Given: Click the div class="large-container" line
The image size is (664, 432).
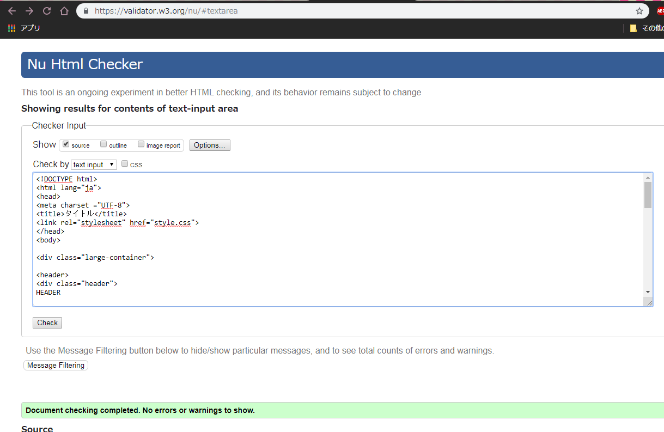Looking at the screenshot, I should (x=95, y=257).
